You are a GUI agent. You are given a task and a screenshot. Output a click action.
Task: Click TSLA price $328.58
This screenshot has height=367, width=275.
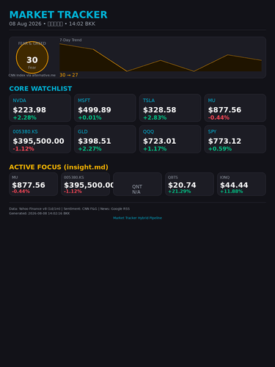point(159,110)
